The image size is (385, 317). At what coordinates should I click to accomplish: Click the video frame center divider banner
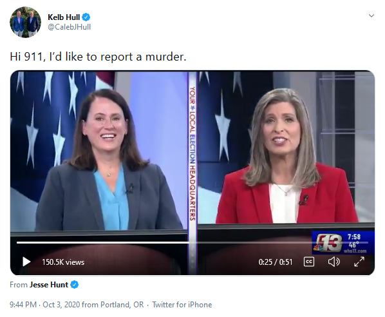[x=192, y=153]
